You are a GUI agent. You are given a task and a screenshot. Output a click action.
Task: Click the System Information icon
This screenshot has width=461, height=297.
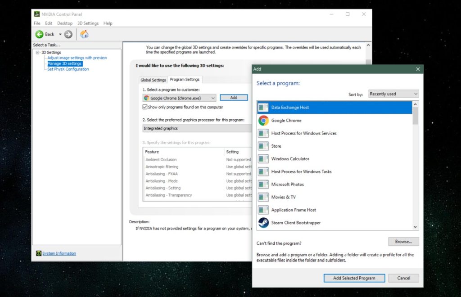(x=38, y=253)
